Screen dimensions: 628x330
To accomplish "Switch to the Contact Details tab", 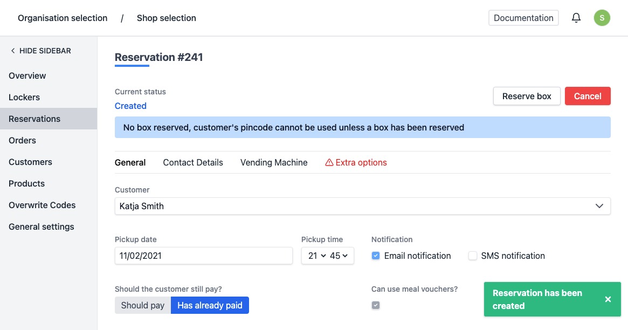I will coord(193,162).
